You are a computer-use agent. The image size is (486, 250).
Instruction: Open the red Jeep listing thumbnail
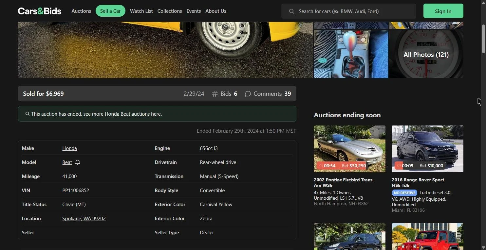coord(428,237)
